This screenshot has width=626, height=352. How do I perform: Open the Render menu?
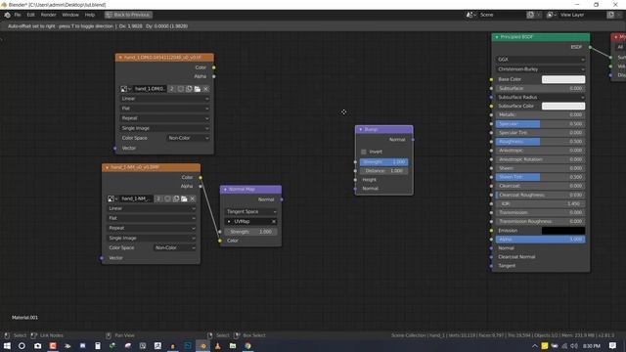coord(48,15)
